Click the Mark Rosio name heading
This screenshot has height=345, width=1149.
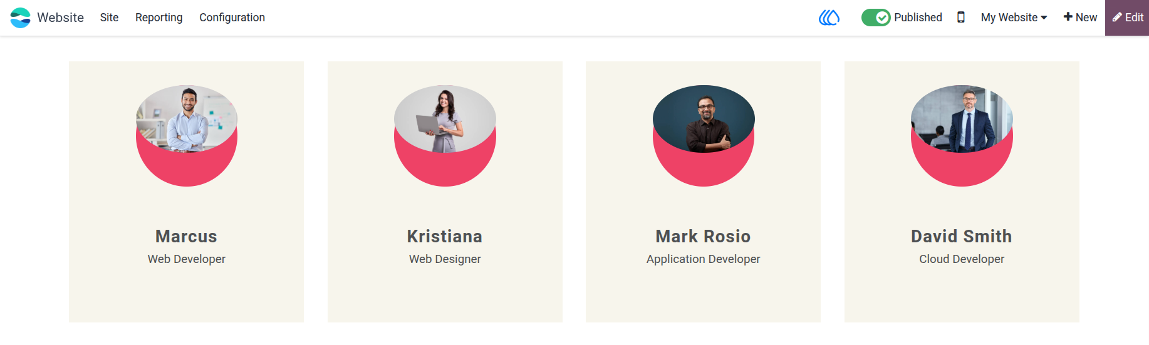[703, 236]
